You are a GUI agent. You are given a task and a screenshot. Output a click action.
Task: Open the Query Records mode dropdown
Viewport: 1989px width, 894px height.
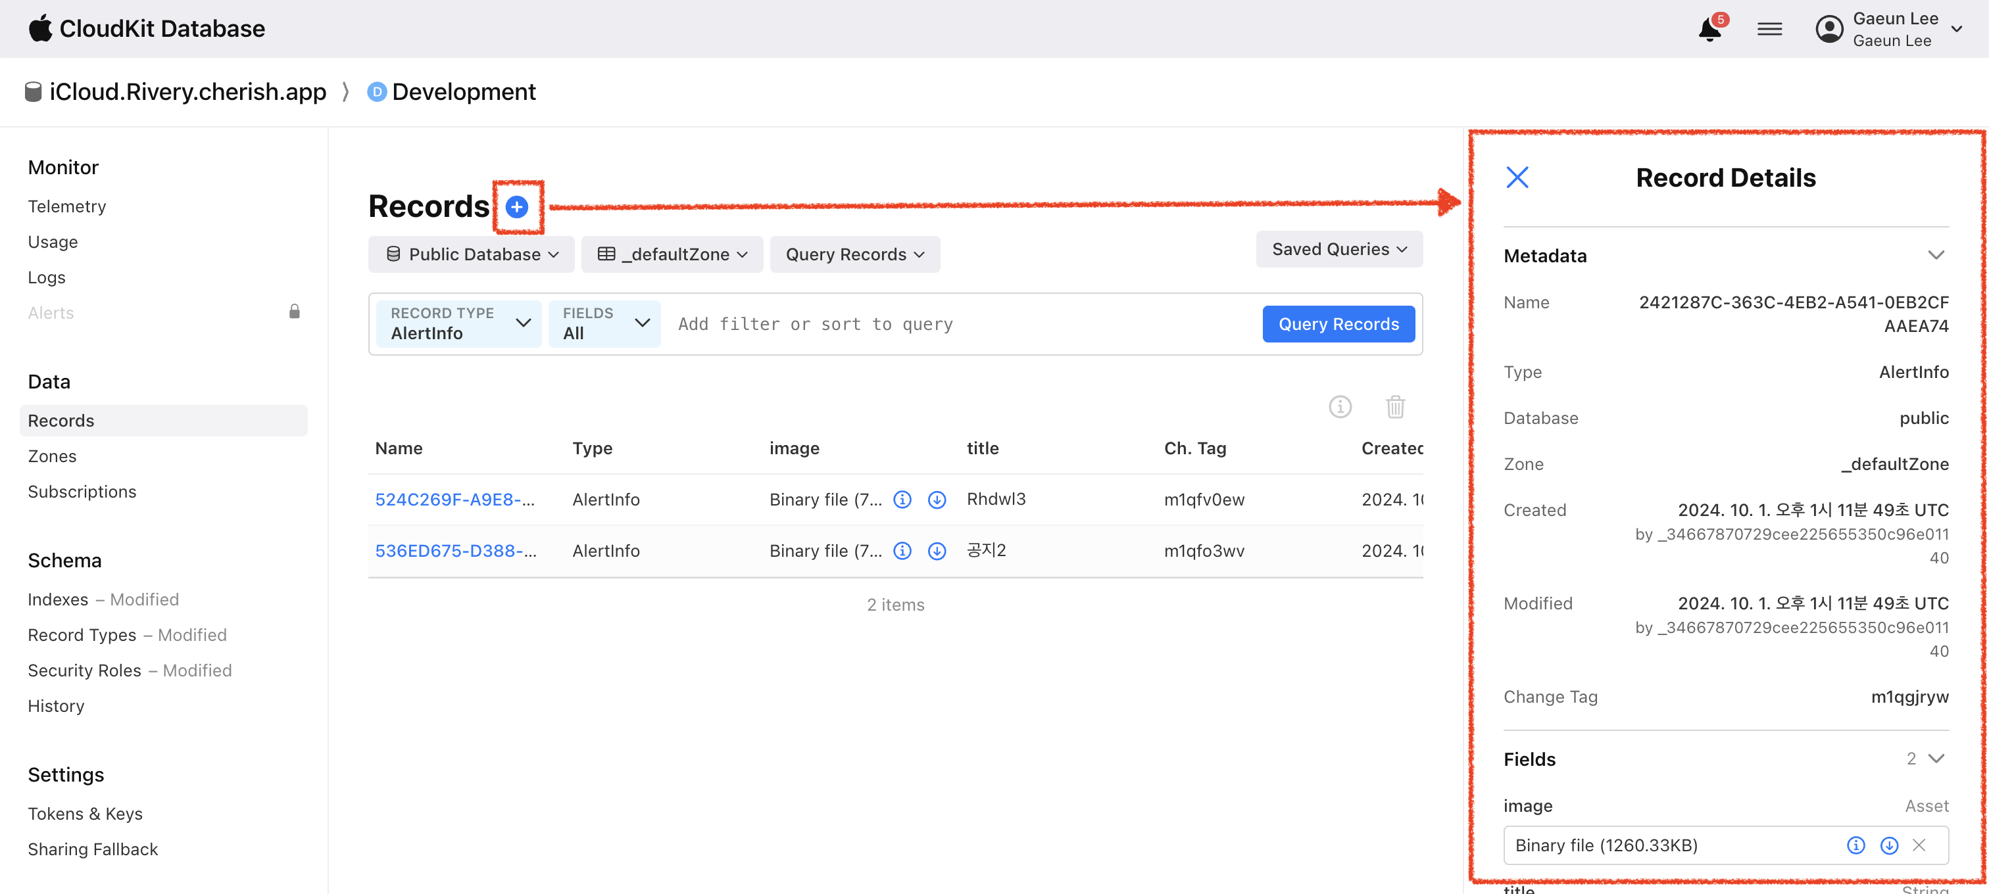855,254
